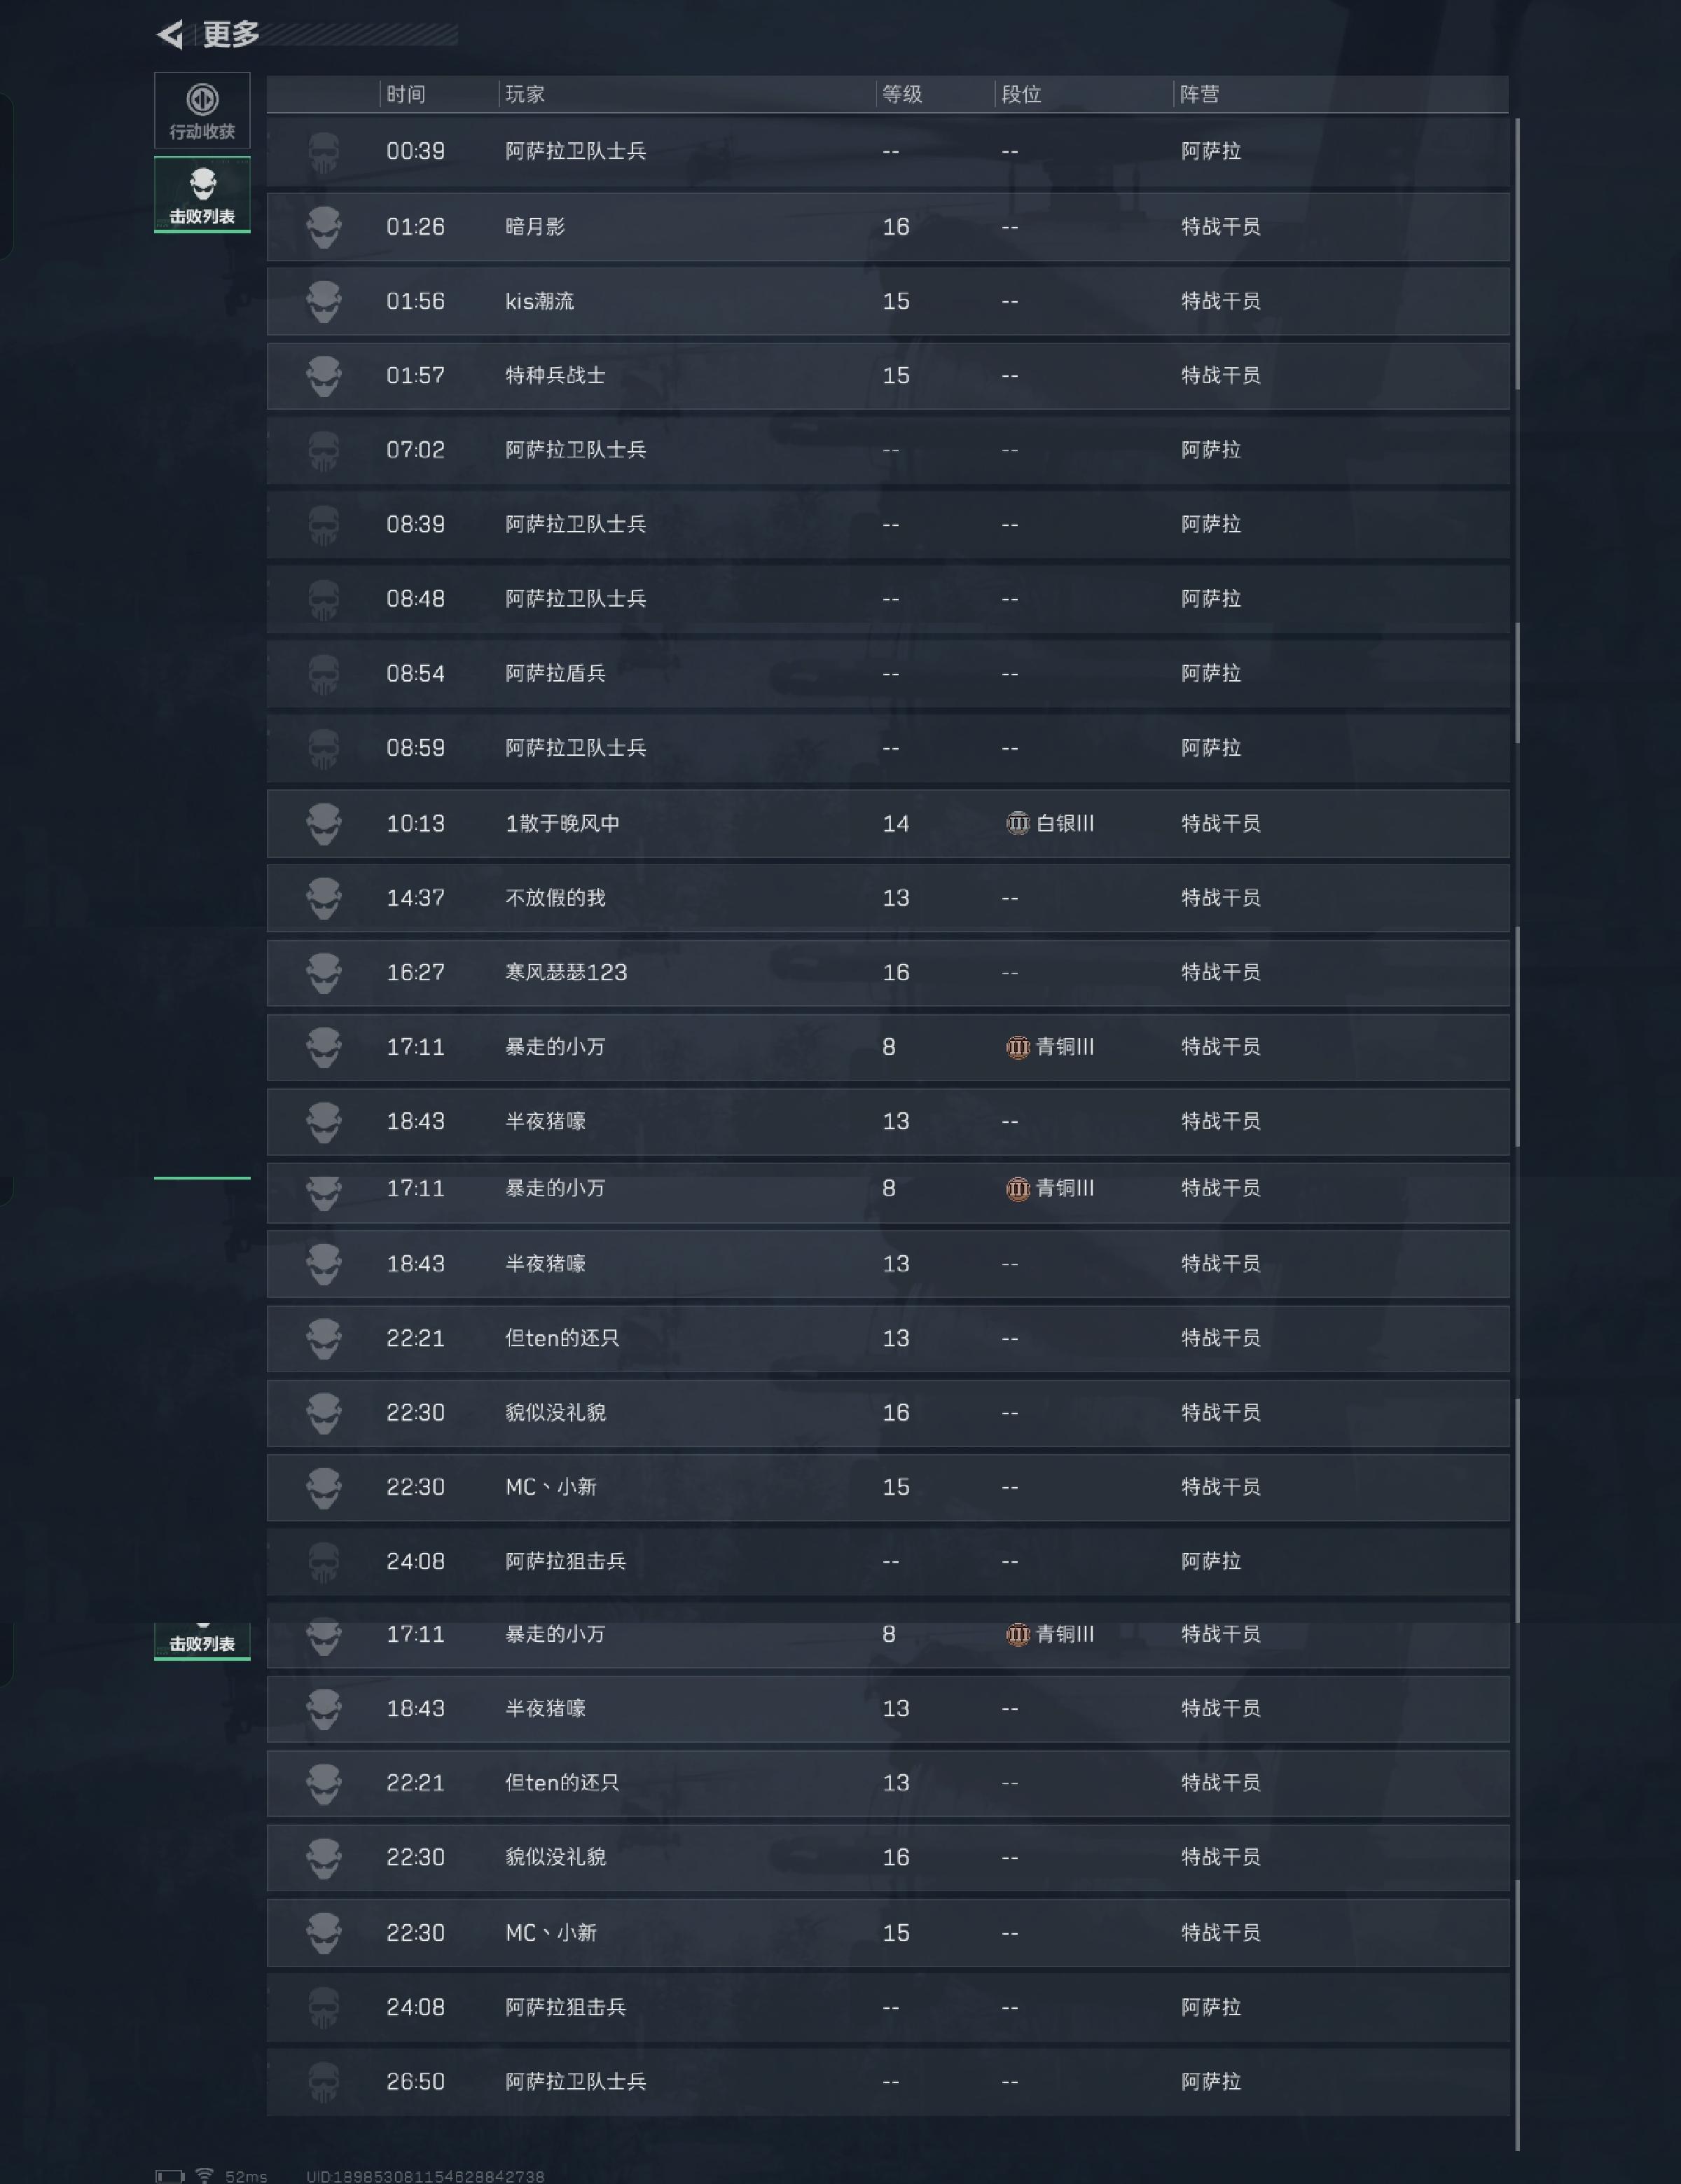The image size is (1681, 2184).
Task: Click the skull icon beside 1散于晚风中
Action: point(323,824)
